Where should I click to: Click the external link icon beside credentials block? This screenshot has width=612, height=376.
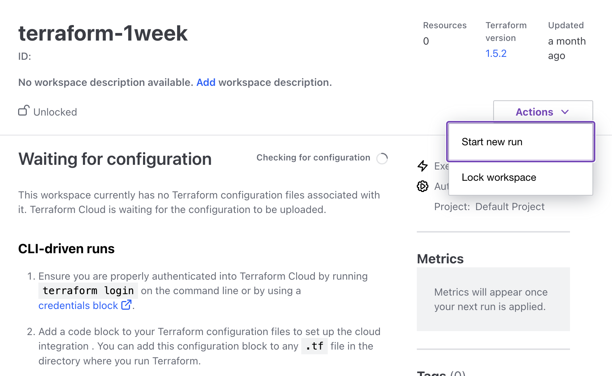coord(125,305)
